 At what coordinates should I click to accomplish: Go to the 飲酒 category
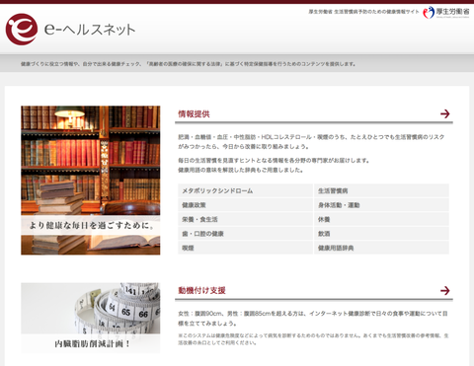tap(381, 234)
